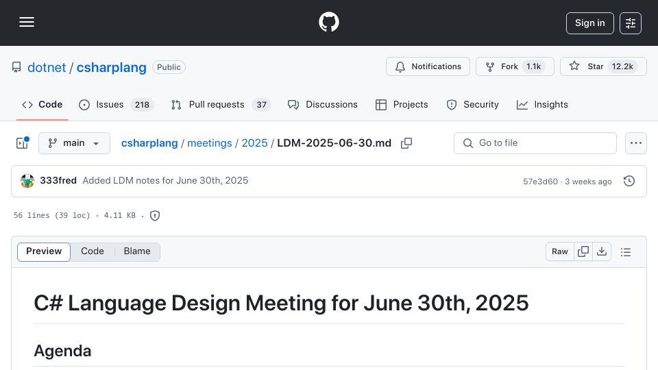Open the 2025 folder breadcrumb
The width and height of the screenshot is (658, 370).
(254, 143)
